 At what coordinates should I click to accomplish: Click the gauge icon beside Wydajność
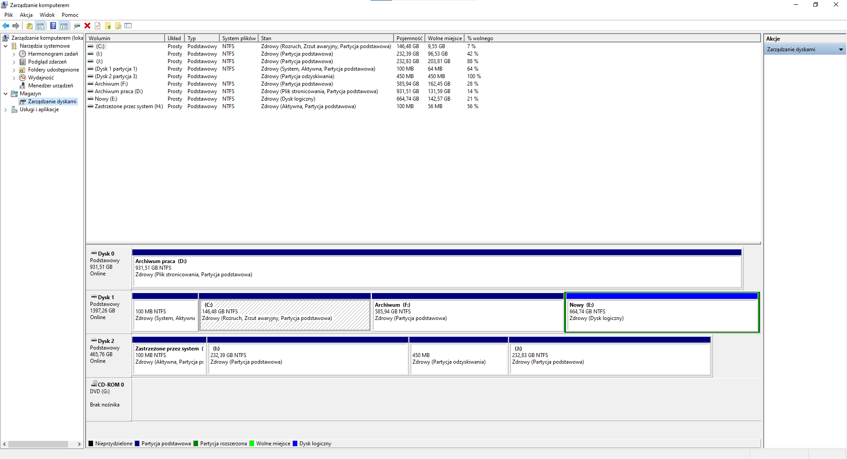pos(22,78)
